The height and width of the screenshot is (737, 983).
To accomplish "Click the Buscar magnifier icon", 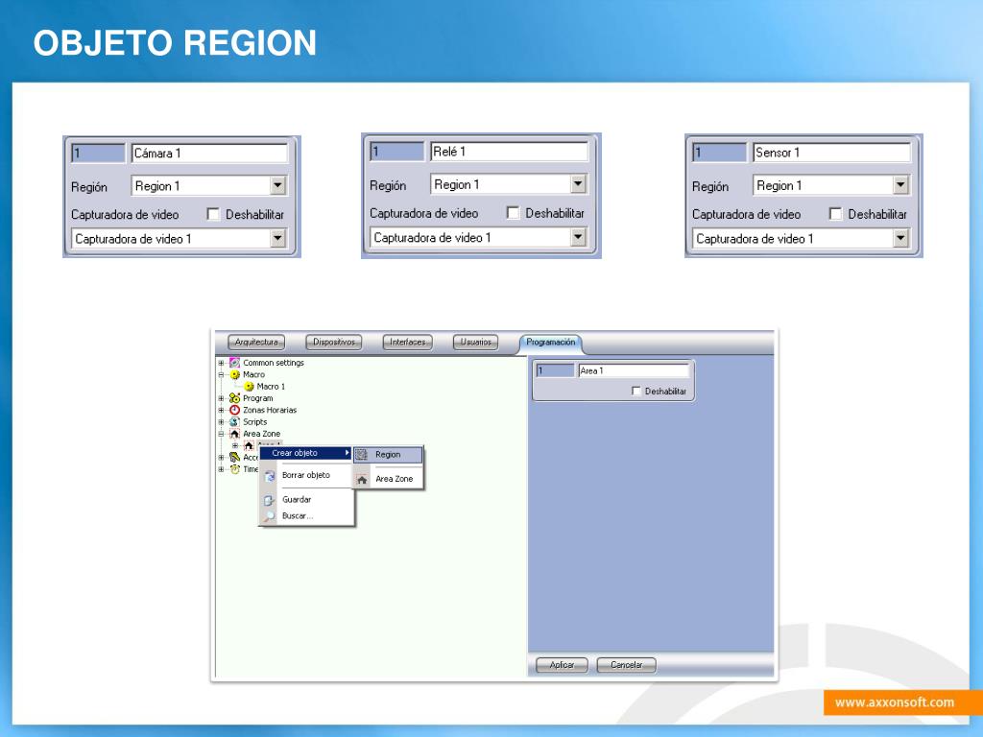I will tap(270, 516).
